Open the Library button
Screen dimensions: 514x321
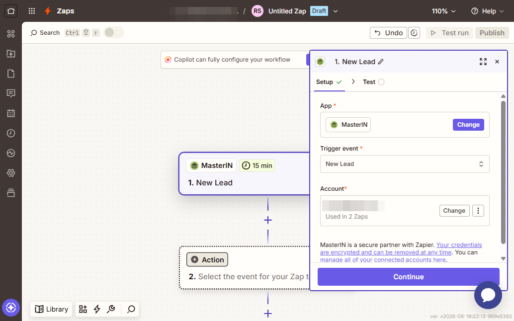click(x=52, y=309)
